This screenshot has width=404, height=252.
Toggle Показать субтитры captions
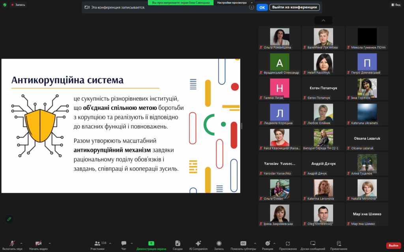click(x=243, y=244)
